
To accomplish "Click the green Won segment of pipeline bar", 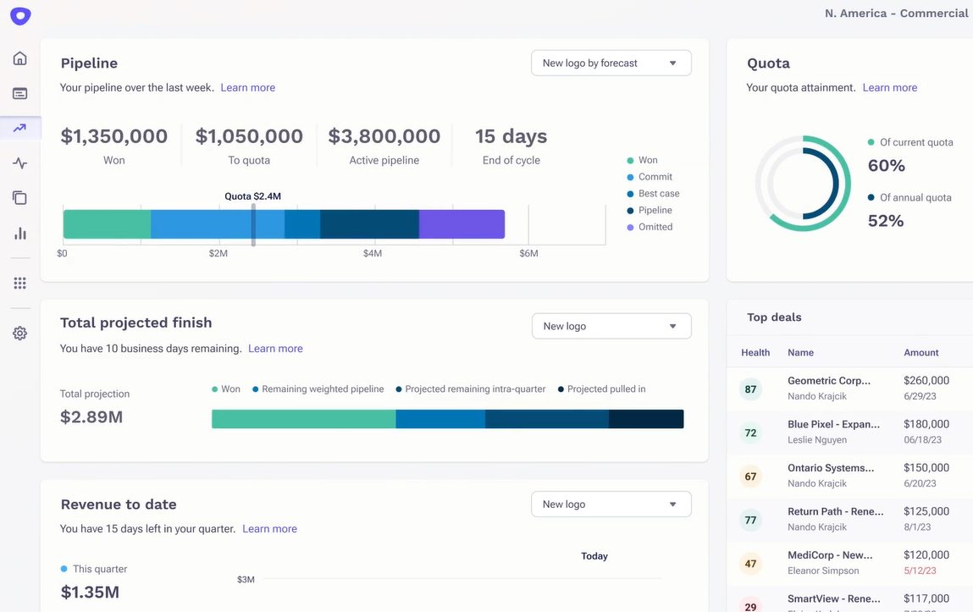I will [x=107, y=223].
